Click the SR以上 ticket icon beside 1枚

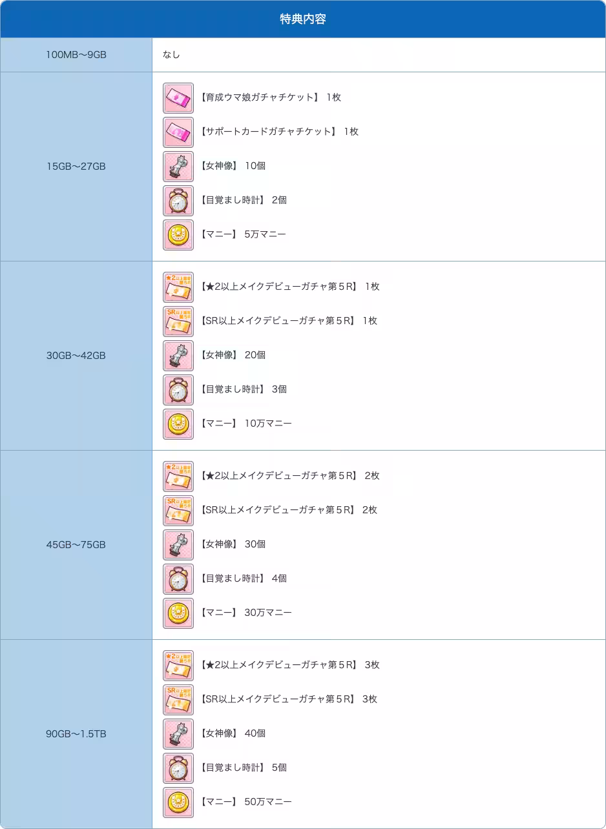(x=178, y=322)
